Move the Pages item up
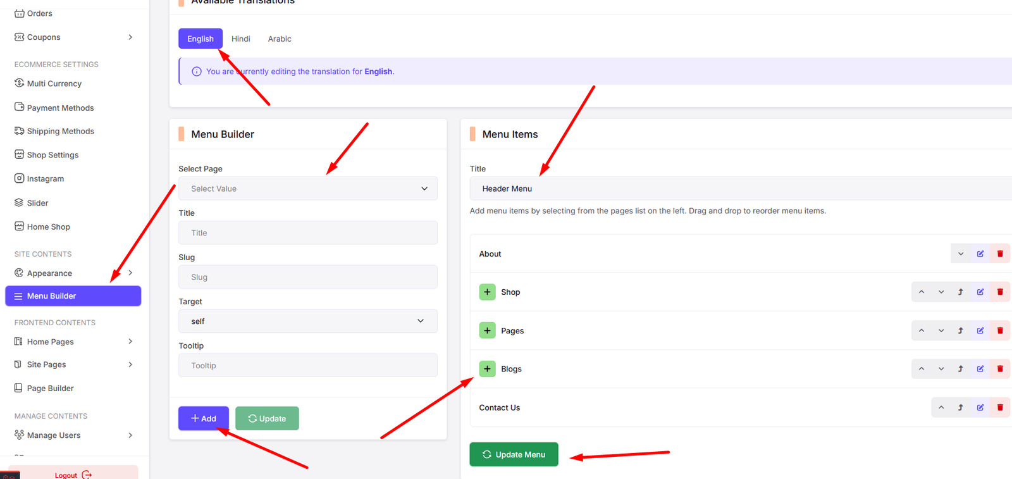Viewport: 1012px width, 479px height. (922, 331)
